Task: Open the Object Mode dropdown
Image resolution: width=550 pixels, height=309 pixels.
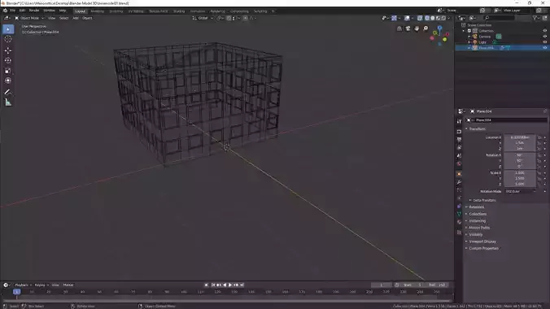Action: click(x=29, y=18)
